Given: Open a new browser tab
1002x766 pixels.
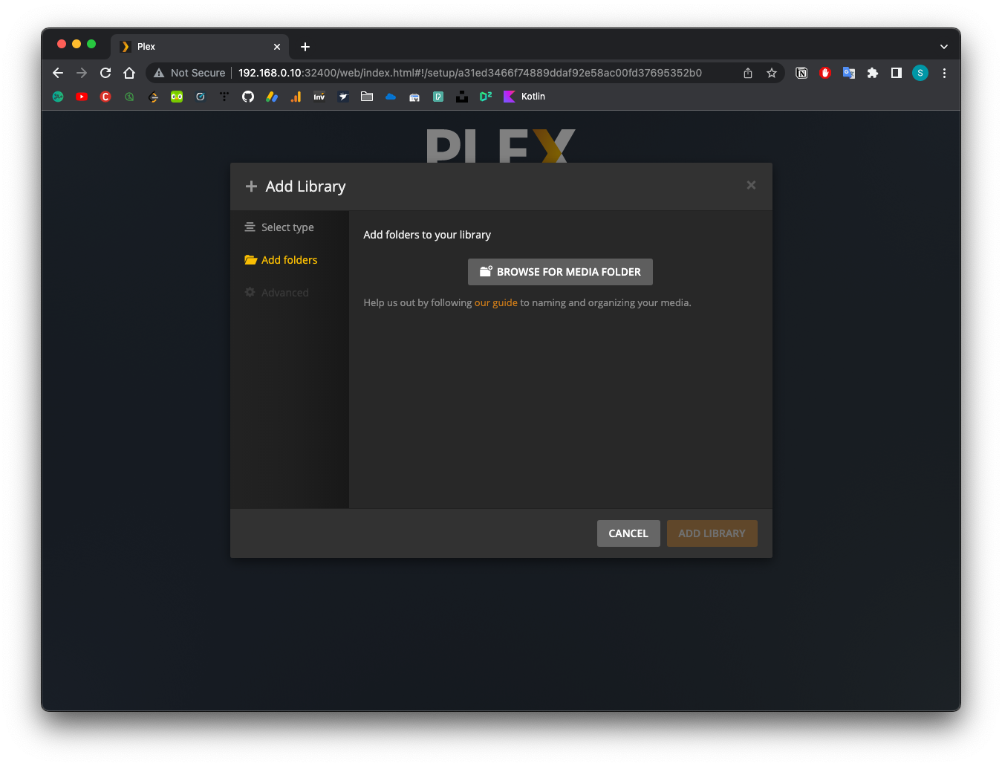Looking at the screenshot, I should coord(305,47).
